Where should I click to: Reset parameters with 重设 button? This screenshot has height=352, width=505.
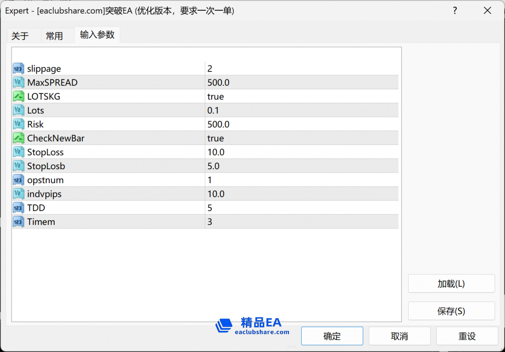pos(467,336)
